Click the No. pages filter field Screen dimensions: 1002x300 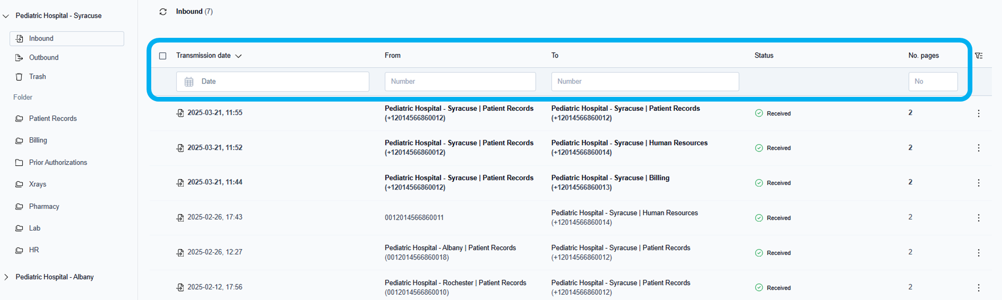point(932,81)
